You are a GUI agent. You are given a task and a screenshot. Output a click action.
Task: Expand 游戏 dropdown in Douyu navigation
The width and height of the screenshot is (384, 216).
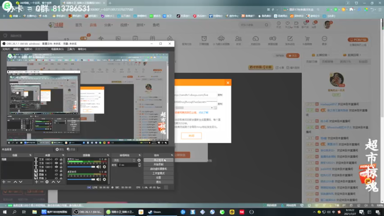[141, 25]
